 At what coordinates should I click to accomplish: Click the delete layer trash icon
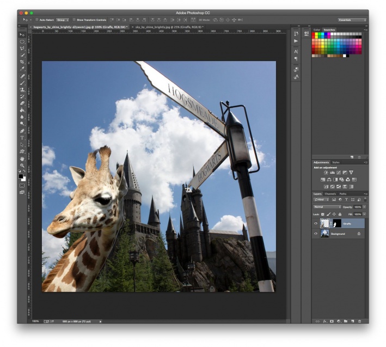[359, 321]
